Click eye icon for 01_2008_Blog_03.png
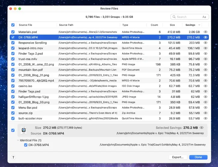 [x=205, y=102]
